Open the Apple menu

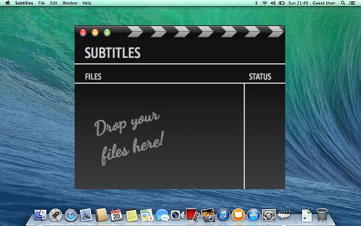[x=8, y=3]
